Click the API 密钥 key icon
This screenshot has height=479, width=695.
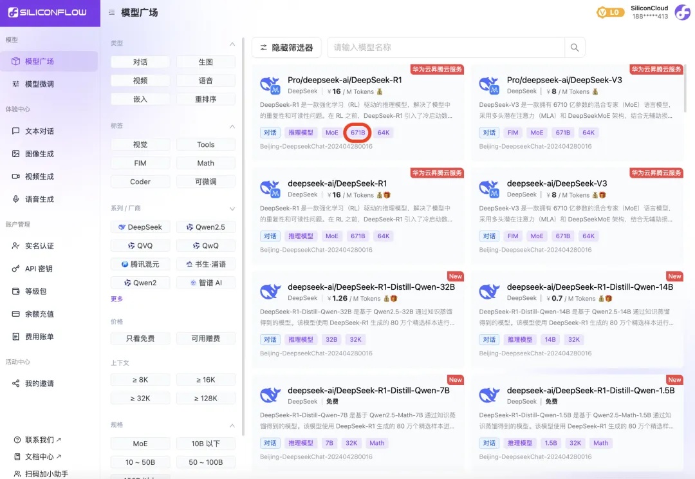(x=16, y=268)
